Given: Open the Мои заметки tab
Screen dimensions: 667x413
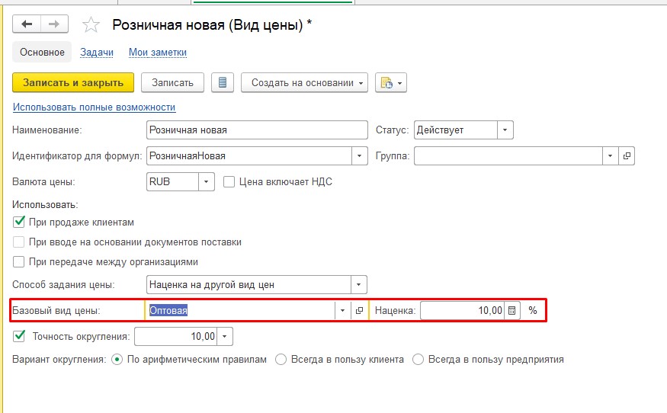Looking at the screenshot, I should pos(157,53).
